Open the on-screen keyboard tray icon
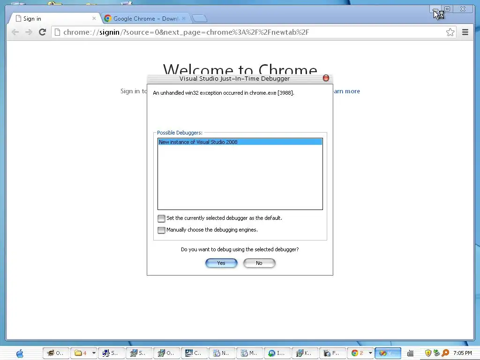Screen dimensions: 480x360 coord(410,353)
